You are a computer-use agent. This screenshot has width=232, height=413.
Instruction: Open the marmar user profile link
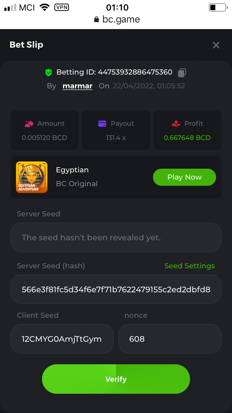78,86
